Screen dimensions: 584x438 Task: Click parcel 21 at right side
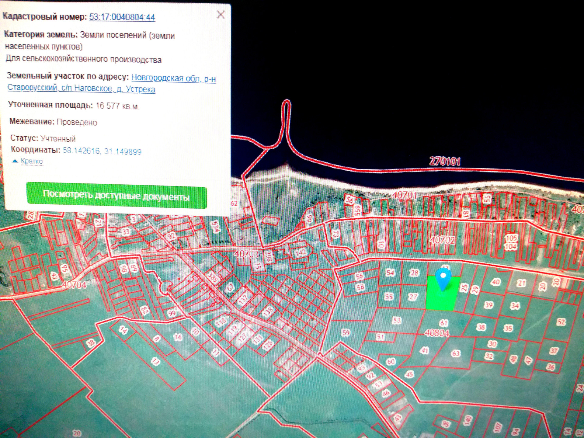pos(521,283)
